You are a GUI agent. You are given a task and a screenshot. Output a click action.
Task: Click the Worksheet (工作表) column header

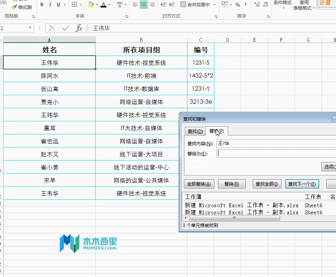[x=315, y=197]
